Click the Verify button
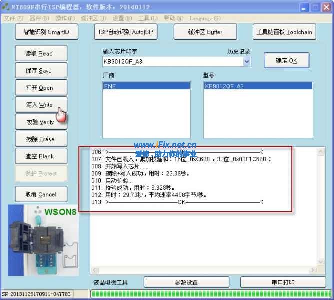The width and height of the screenshot is (334, 300). pyautogui.click(x=39, y=122)
